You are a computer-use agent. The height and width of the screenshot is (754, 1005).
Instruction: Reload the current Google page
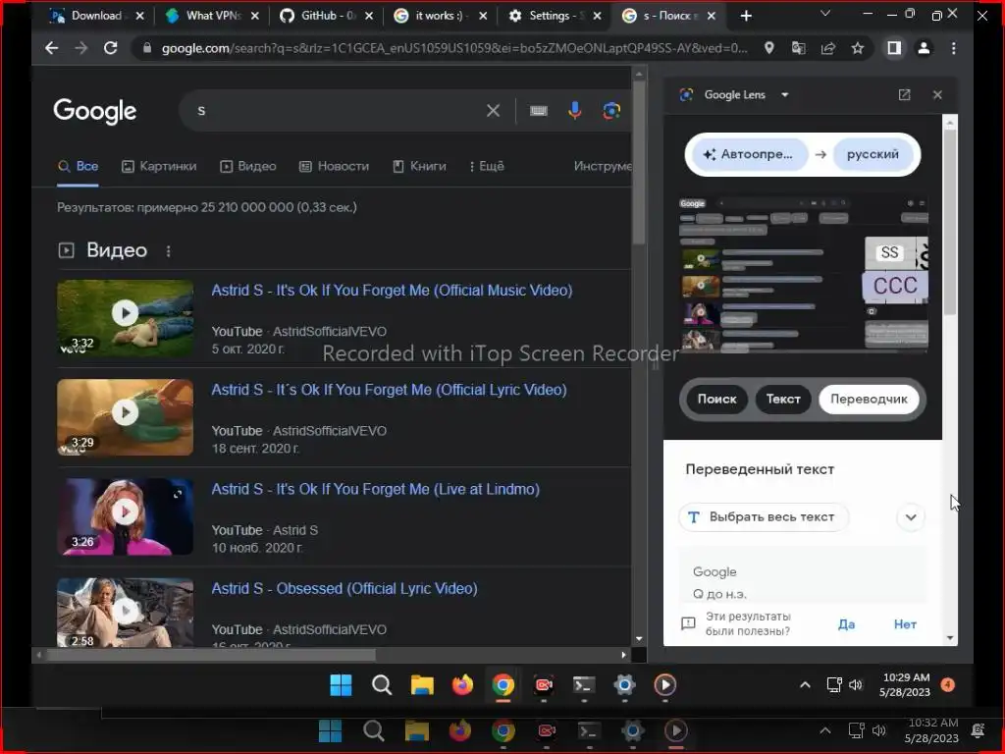coord(110,48)
